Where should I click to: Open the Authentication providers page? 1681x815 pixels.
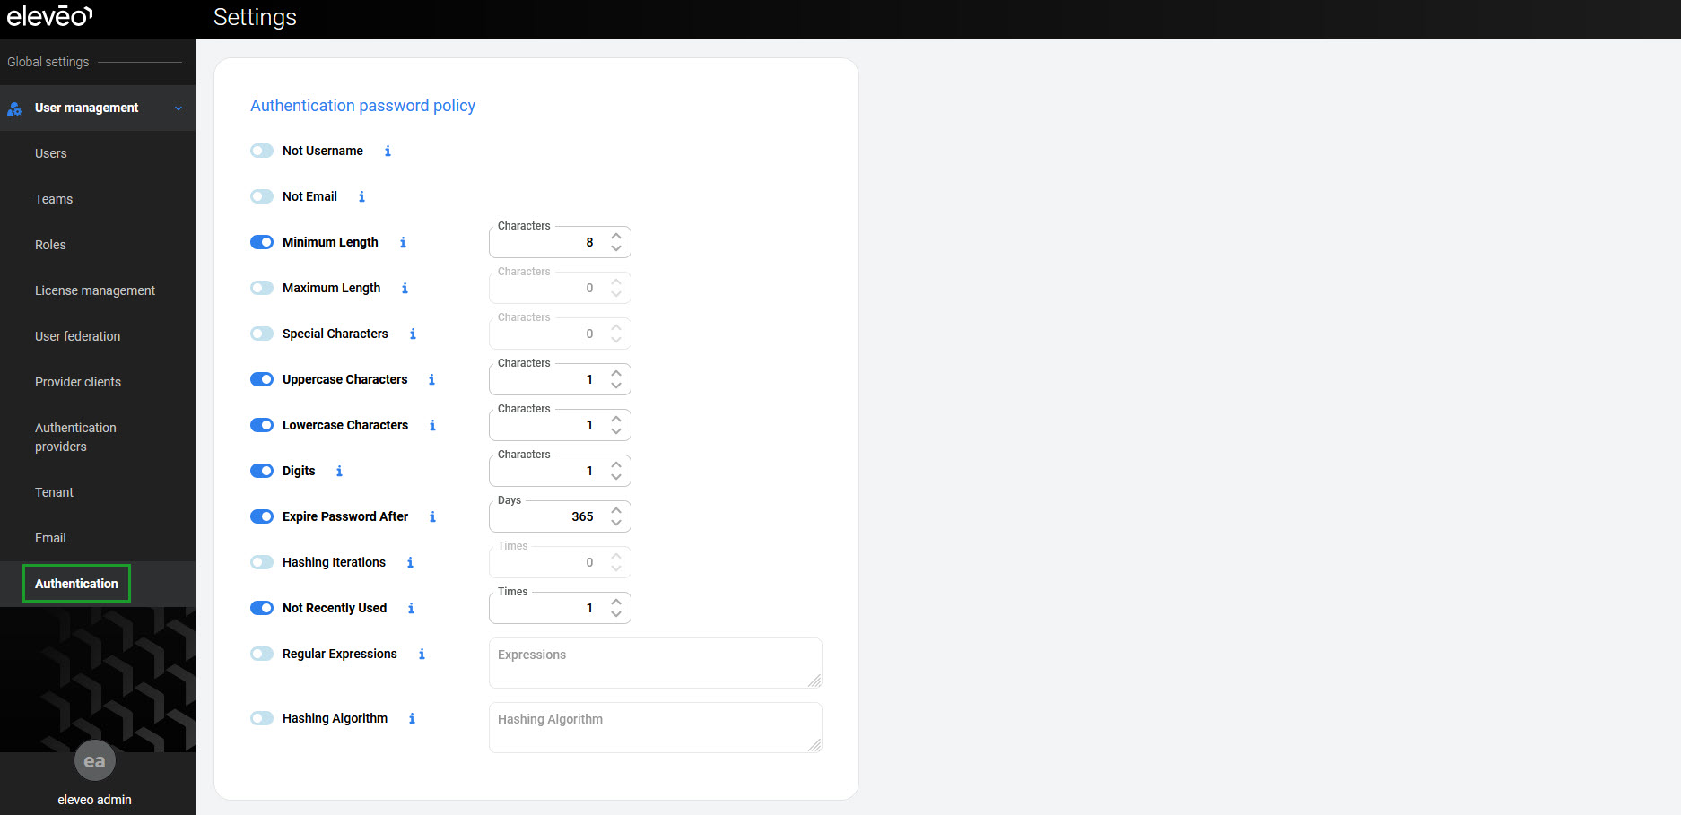(x=75, y=438)
